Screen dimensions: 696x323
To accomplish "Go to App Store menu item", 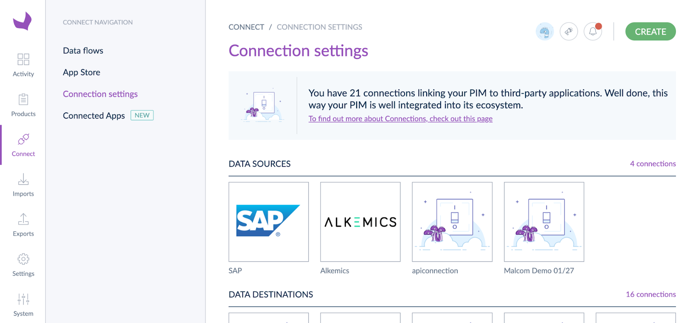I will pyautogui.click(x=81, y=73).
